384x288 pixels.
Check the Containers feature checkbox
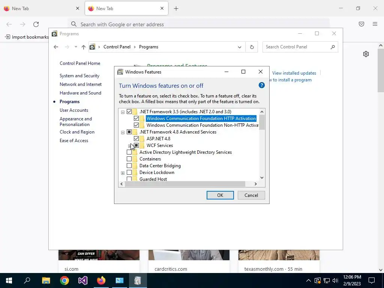pyautogui.click(x=129, y=159)
